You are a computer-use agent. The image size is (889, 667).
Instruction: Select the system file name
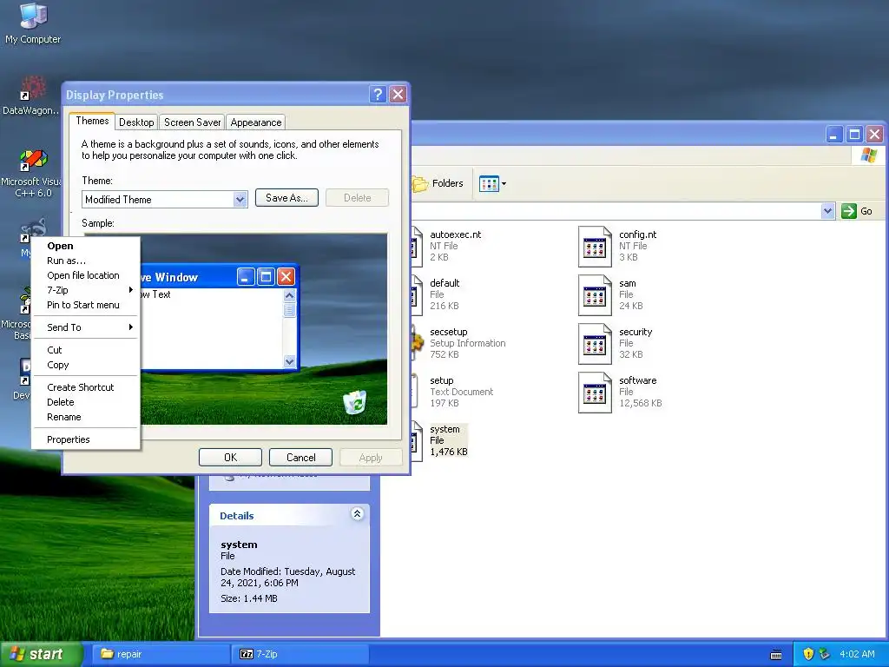pyautogui.click(x=444, y=429)
